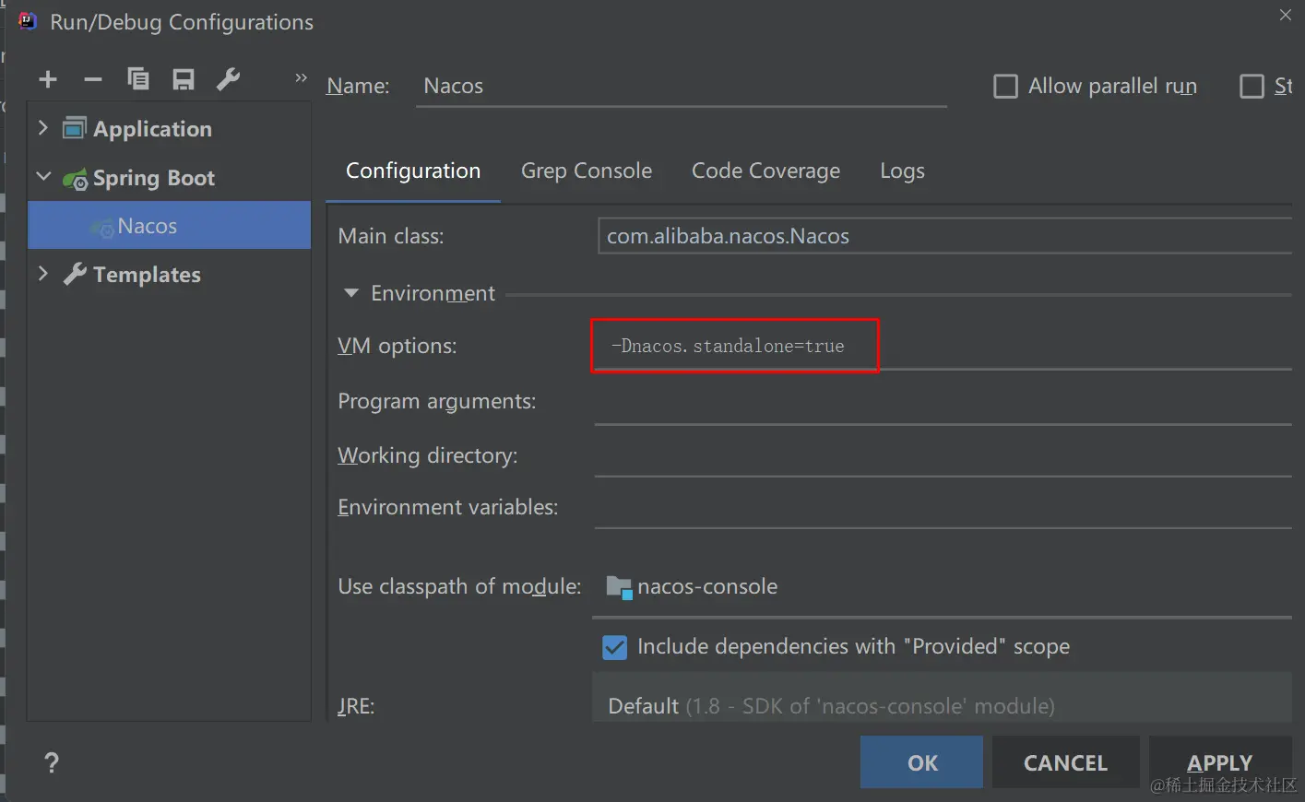1305x802 pixels.
Task: Select the Spring Boot tree item label
Action: coord(154,178)
